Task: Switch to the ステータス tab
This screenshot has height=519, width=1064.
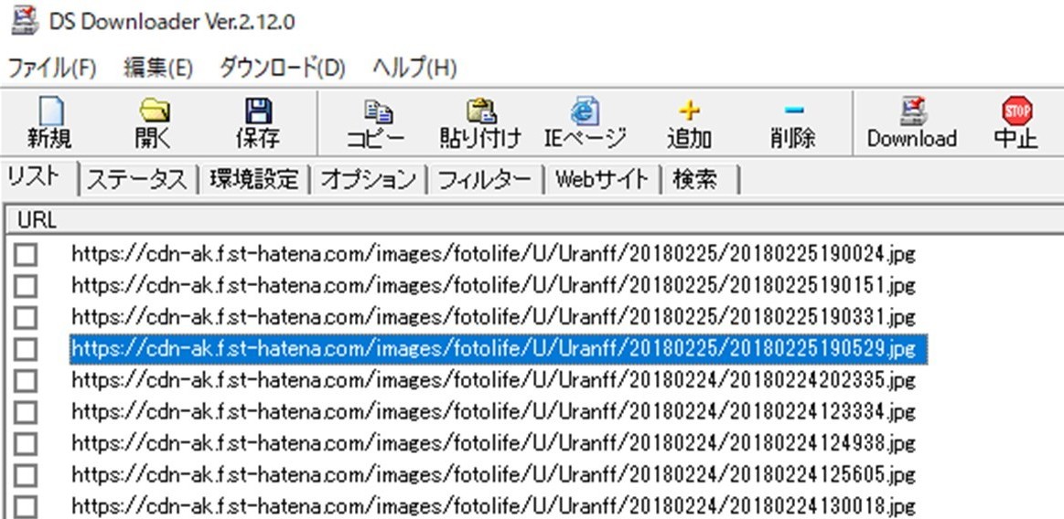Action: pyautogui.click(x=138, y=180)
